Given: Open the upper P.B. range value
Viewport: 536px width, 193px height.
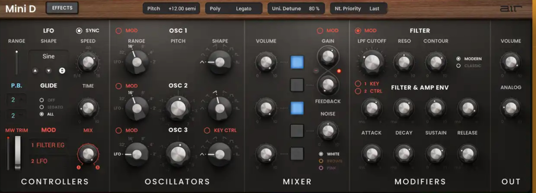Looking at the screenshot, I should 16,100.
